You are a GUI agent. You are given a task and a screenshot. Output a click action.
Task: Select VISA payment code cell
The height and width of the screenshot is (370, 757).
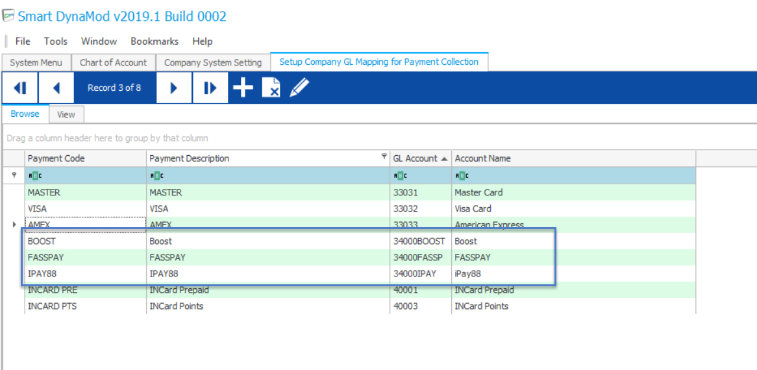[x=86, y=209]
